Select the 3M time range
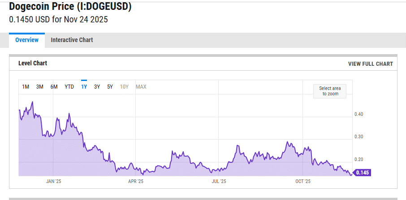This screenshot has height=200, width=406. tap(39, 87)
